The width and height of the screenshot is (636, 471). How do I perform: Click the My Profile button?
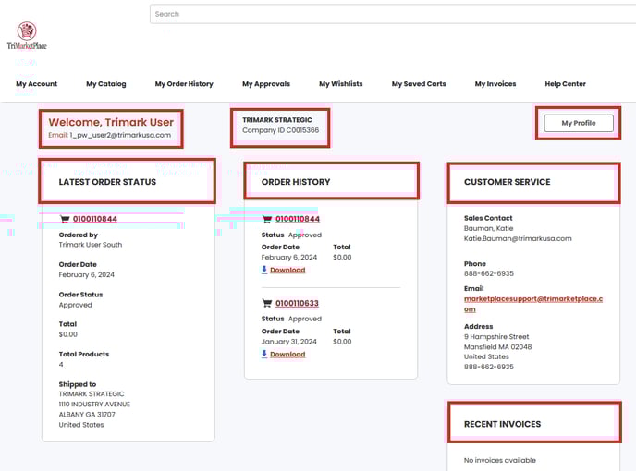(579, 123)
